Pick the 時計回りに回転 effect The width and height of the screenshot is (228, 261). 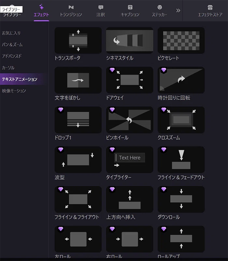tap(181, 80)
